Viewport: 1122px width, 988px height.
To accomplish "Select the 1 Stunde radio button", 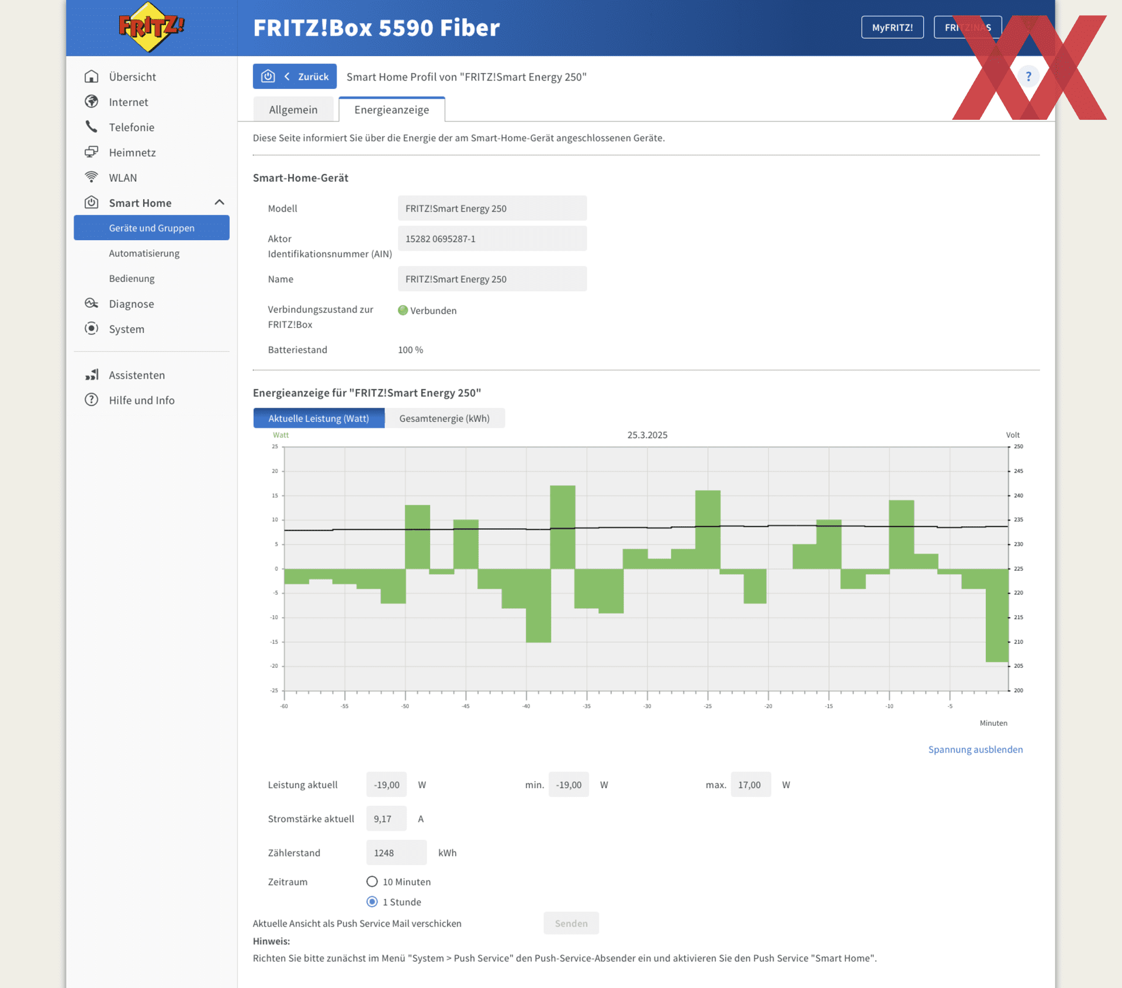I will [372, 901].
